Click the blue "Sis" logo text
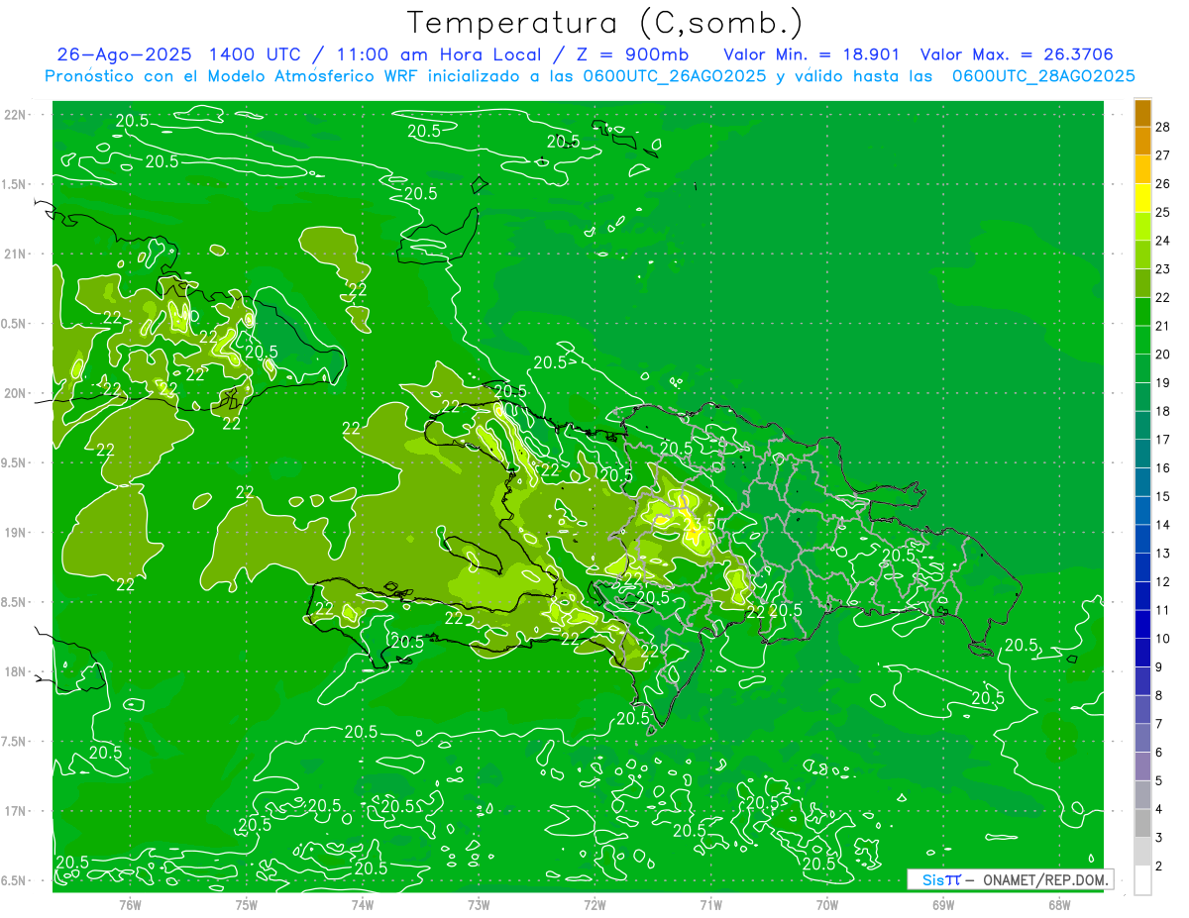Viewport: 1189px width, 918px height. [933, 879]
